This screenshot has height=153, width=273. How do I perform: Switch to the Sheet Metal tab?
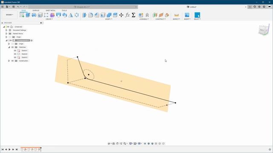50,11
